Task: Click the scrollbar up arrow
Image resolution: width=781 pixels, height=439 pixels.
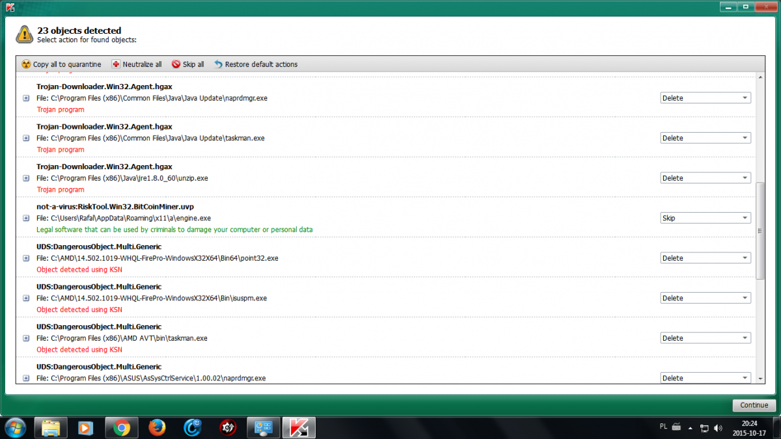Action: pyautogui.click(x=760, y=78)
